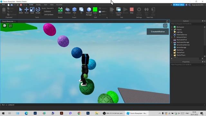Pick the Select tool in ribbon
This screenshot has height=116, width=206.
21,10
